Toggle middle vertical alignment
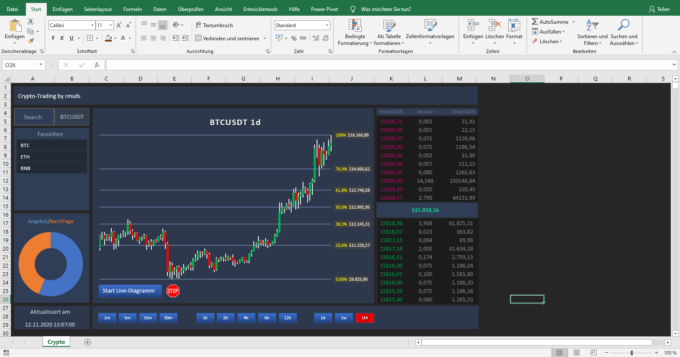Viewport: 680px width, 357px height. click(153, 25)
